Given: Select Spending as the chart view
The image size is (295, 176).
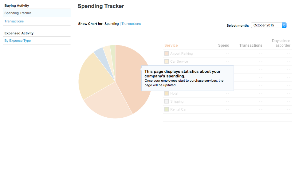Looking at the screenshot, I should click(x=112, y=24).
